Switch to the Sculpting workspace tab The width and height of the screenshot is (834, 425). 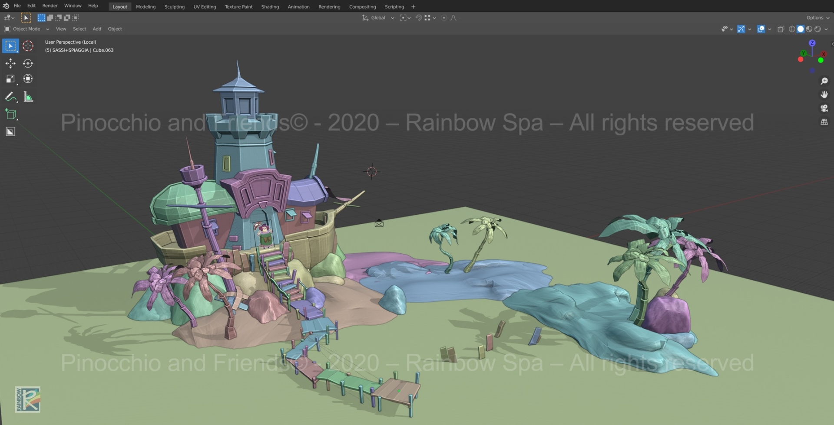(x=174, y=7)
